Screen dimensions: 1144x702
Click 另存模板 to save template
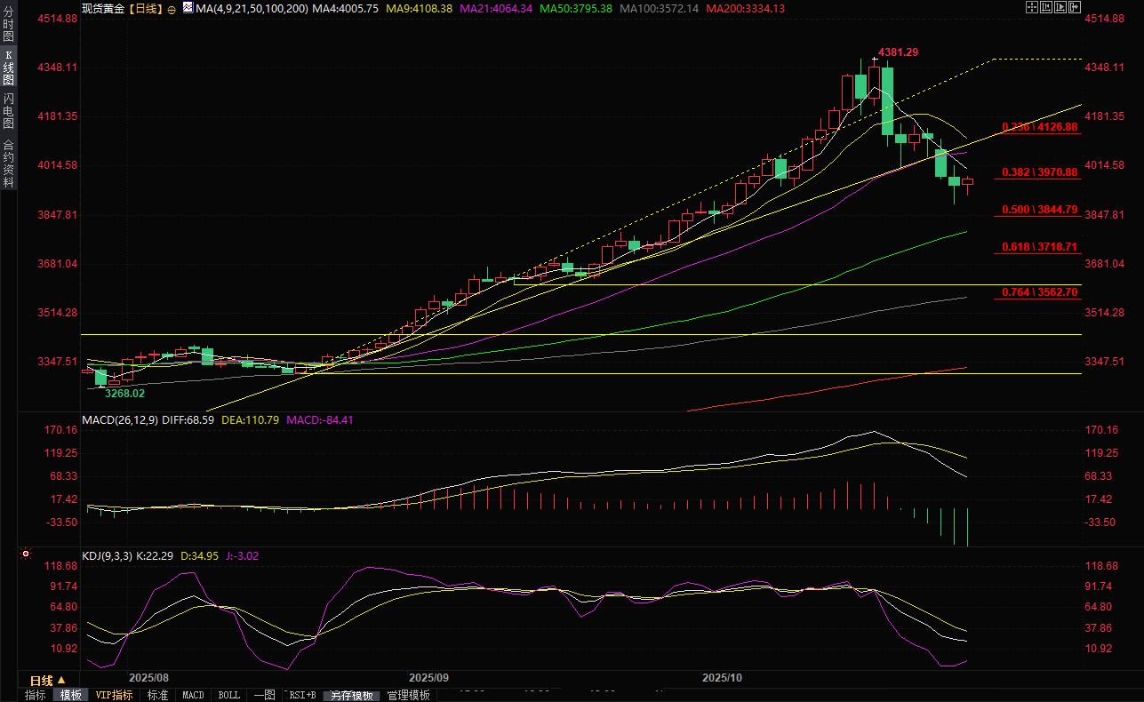352,695
